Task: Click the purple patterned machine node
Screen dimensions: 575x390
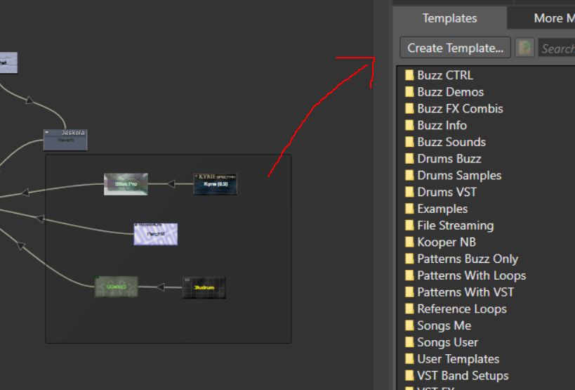Action: 155,234
